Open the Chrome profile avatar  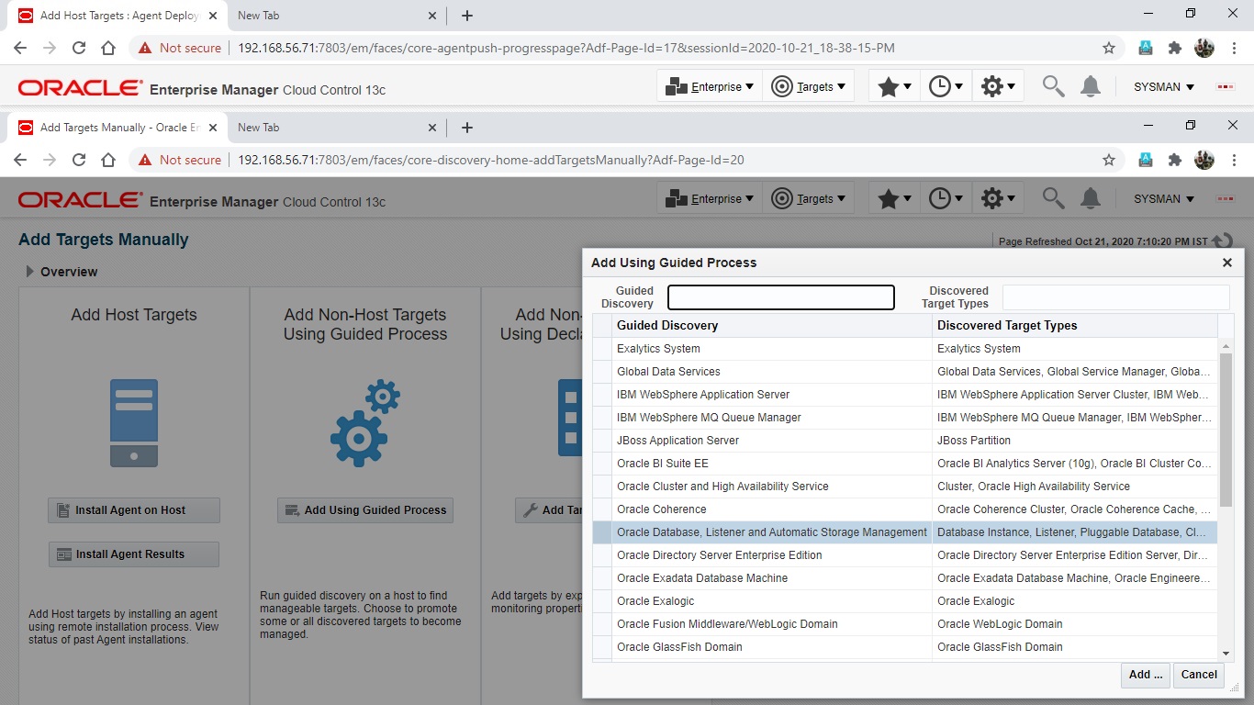pos(1204,159)
